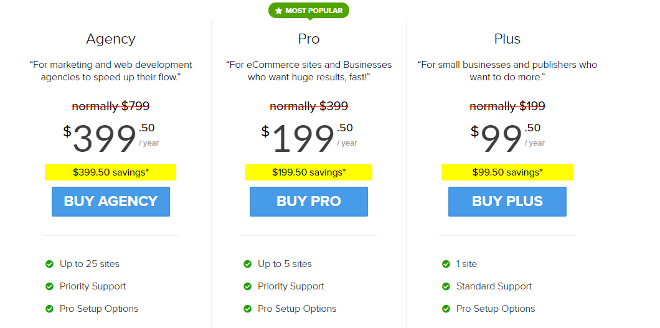This screenshot has height=328, width=660.
Task: Select the Pro plan heading
Action: pyautogui.click(x=309, y=39)
